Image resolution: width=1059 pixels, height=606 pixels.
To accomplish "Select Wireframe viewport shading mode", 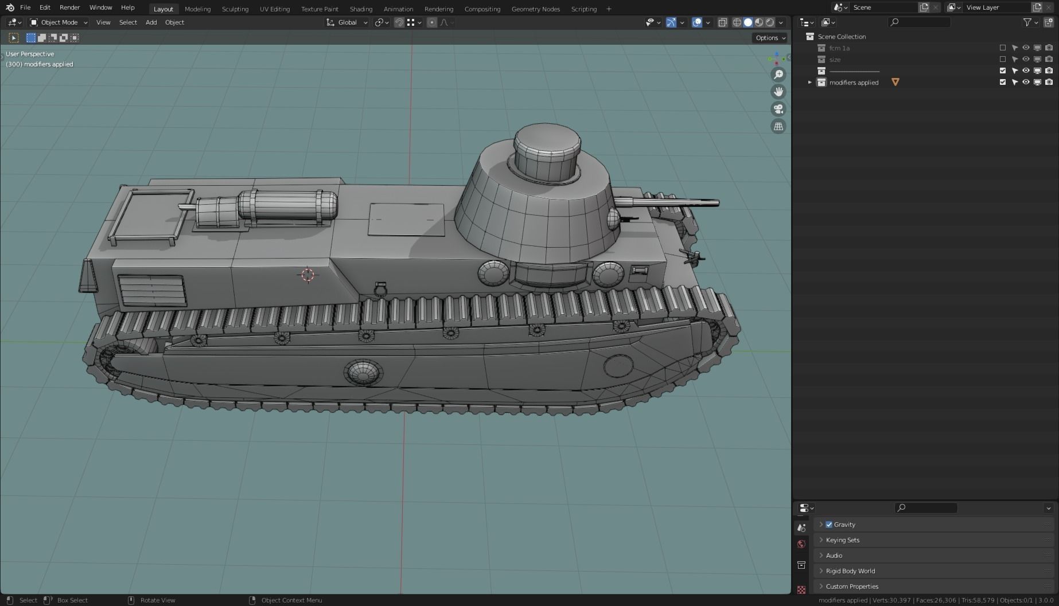I will (x=737, y=22).
